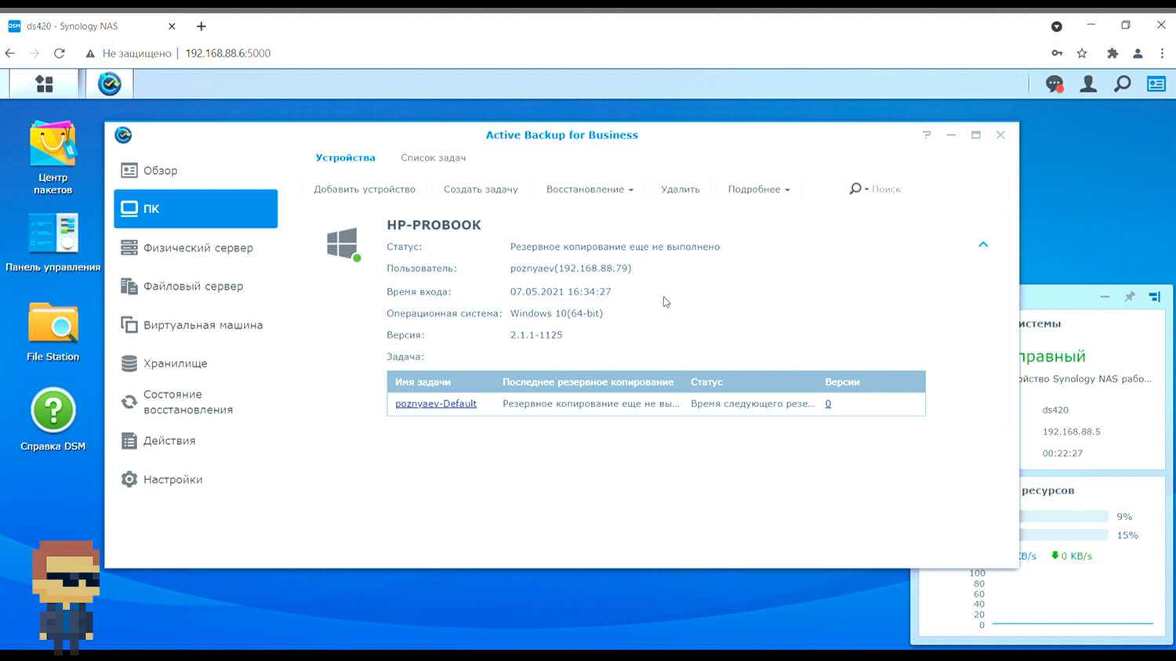This screenshot has width=1176, height=661.
Task: Open the DSM user options icon
Action: [1088, 84]
